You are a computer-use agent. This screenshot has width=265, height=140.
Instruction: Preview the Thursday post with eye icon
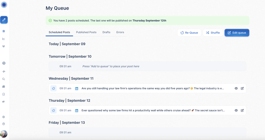coord(236,110)
